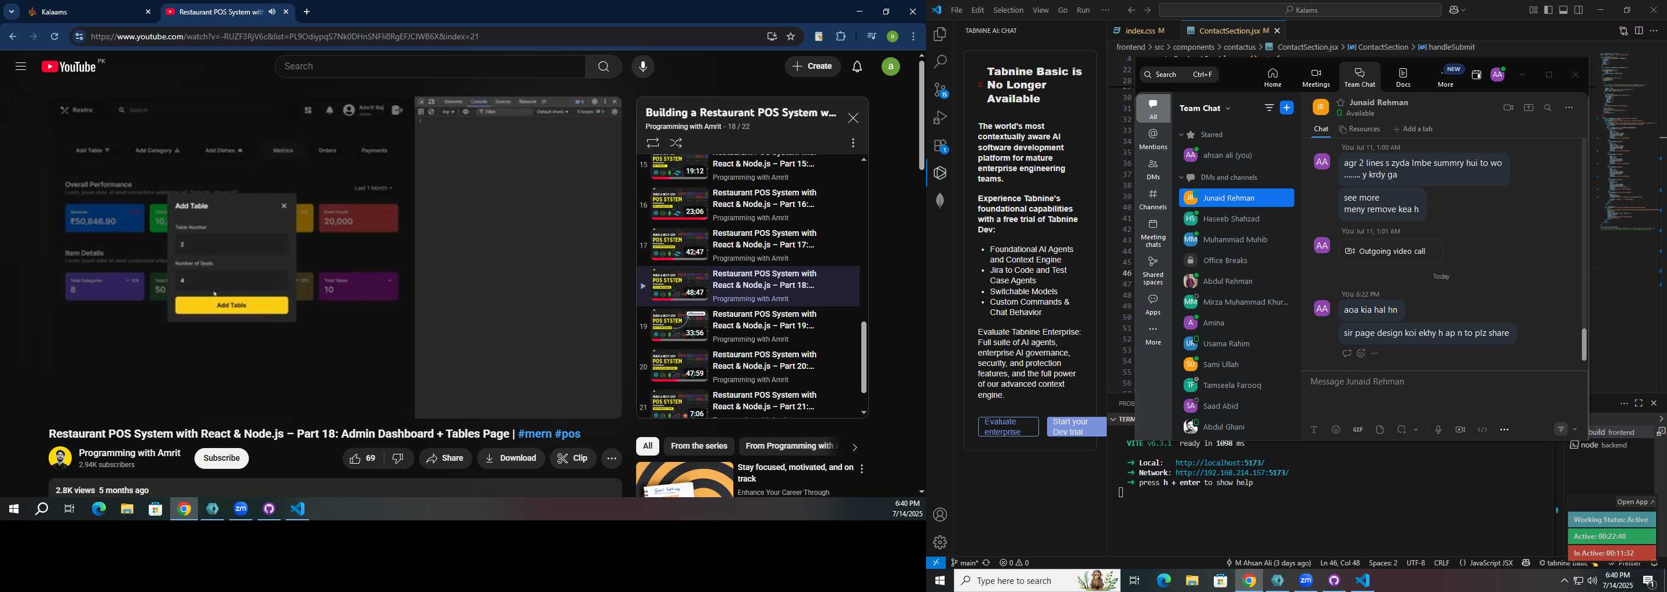
Task: Open Mentions in the Zoom sidebar
Action: 1153,139
